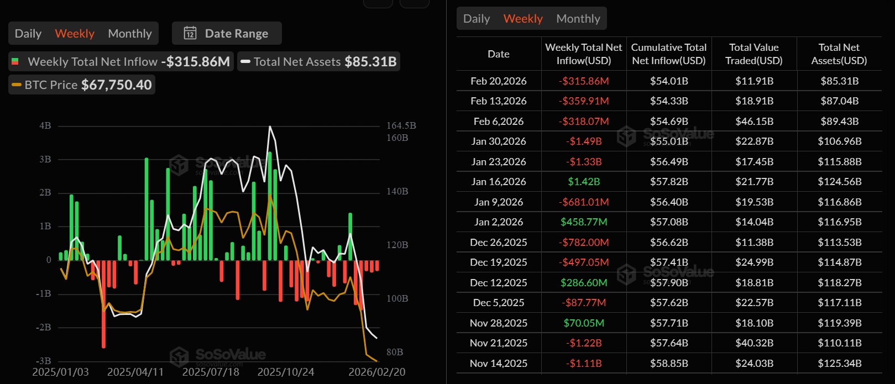Select the chart's Weekly tab
The image size is (895, 384).
(x=75, y=34)
